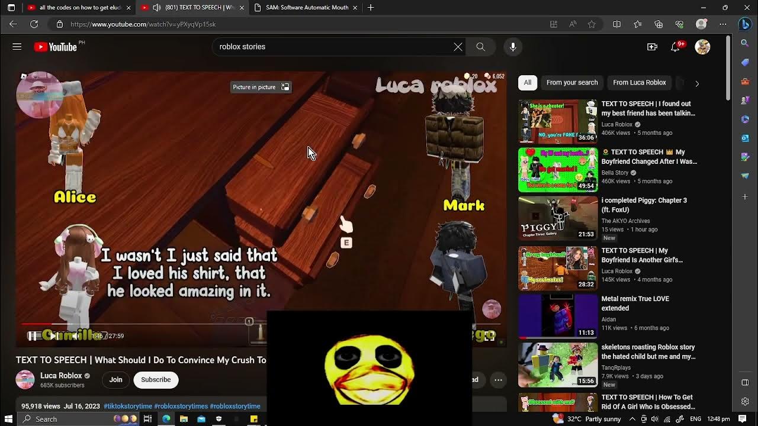Enable Picture in picture mode

click(261, 87)
